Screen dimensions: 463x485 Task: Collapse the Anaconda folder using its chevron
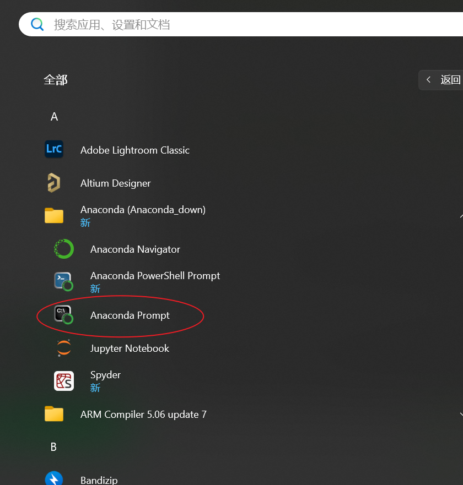461,216
